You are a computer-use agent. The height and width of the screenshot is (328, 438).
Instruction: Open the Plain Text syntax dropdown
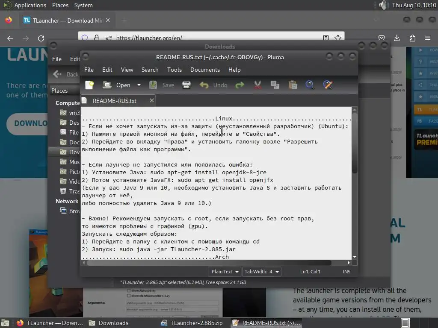225,272
